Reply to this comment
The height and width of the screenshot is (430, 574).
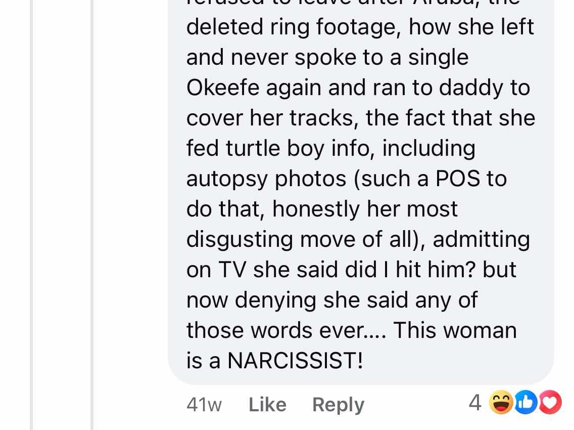338,405
